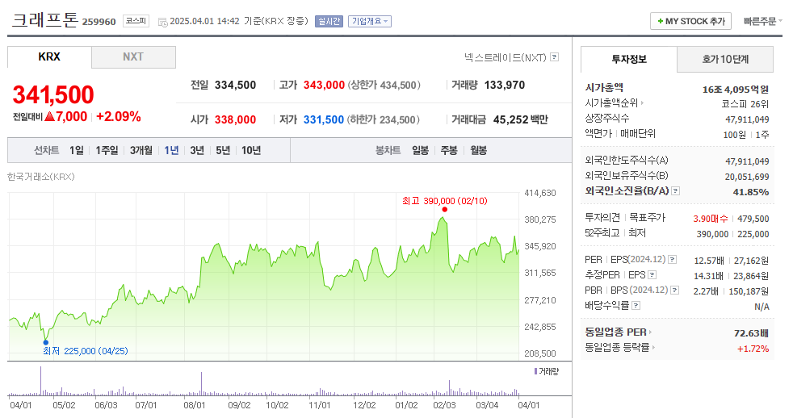This screenshot has width=793, height=418.
Task: Click help icon next to PBR BPS(2024.12)
Action: pyautogui.click(x=674, y=291)
